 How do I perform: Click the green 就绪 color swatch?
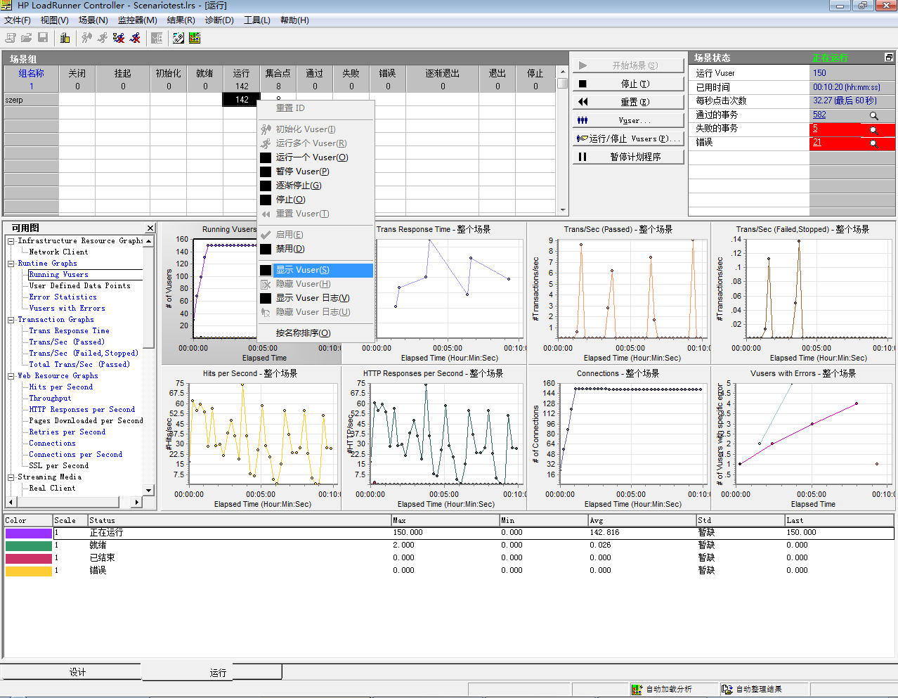pyautogui.click(x=28, y=546)
